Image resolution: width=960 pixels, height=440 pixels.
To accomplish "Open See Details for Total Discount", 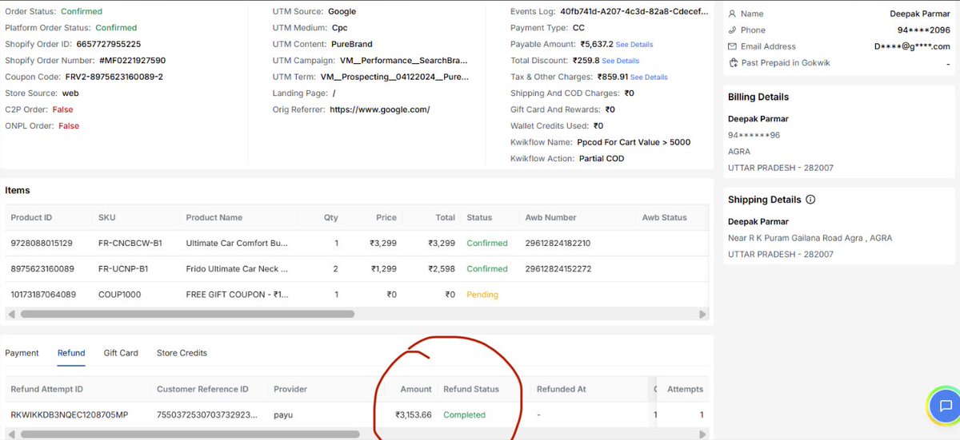I will click(x=621, y=61).
